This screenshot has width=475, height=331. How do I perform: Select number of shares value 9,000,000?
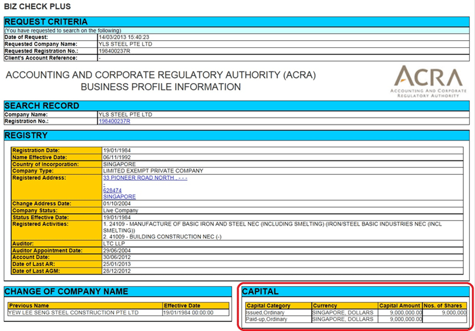(x=455, y=313)
